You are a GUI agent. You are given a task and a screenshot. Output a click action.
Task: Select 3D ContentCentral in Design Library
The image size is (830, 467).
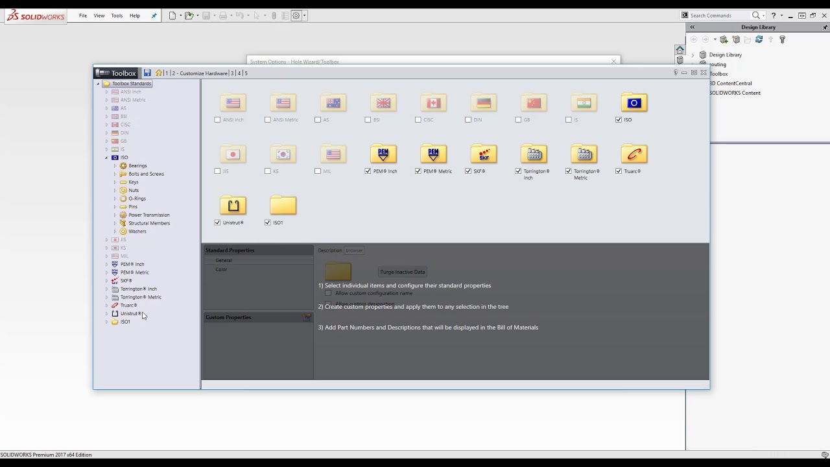730,83
